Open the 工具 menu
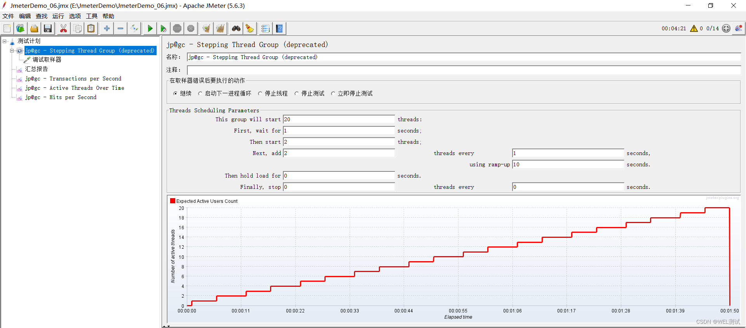This screenshot has height=328, width=746. pos(92,16)
